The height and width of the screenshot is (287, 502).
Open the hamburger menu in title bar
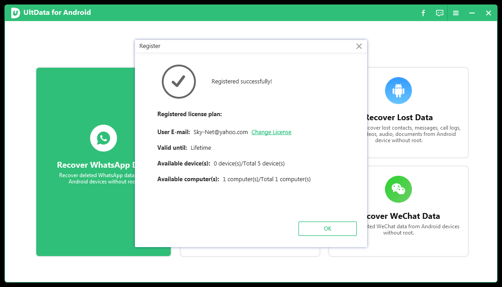[455, 13]
